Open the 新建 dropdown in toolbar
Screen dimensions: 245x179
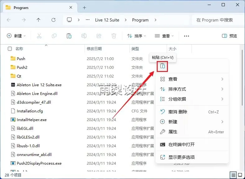(16, 36)
